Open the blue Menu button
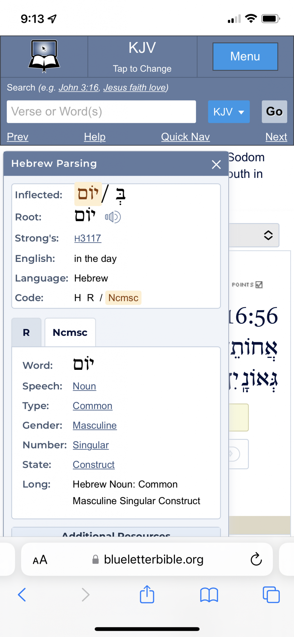This screenshot has height=637, width=294. pyautogui.click(x=245, y=57)
